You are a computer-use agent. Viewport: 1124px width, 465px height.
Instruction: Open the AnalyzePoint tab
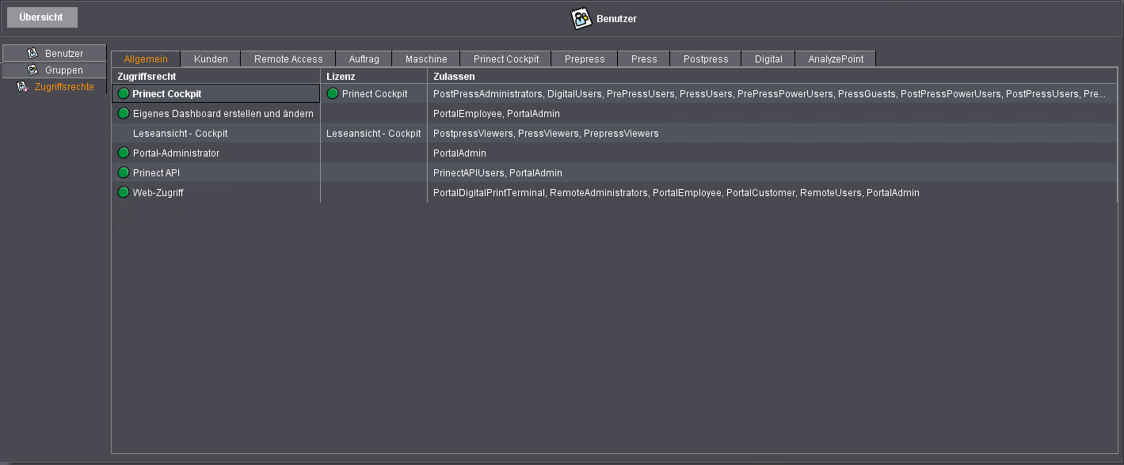click(x=835, y=58)
